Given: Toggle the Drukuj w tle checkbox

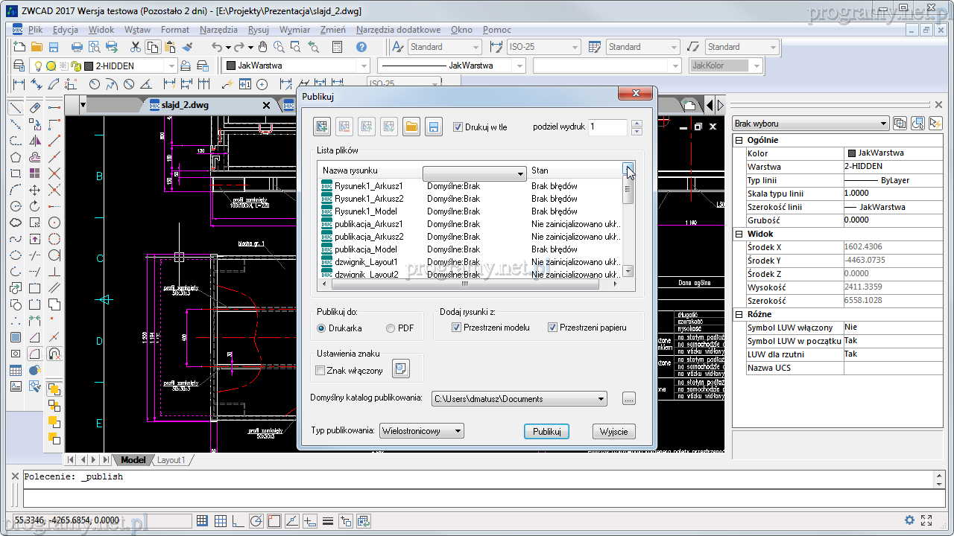Looking at the screenshot, I should pos(458,127).
